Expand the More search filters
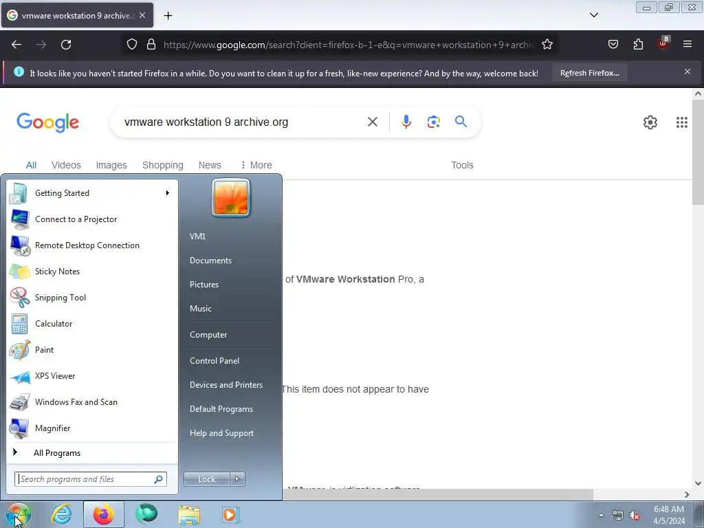The width and height of the screenshot is (704, 528). coord(256,165)
